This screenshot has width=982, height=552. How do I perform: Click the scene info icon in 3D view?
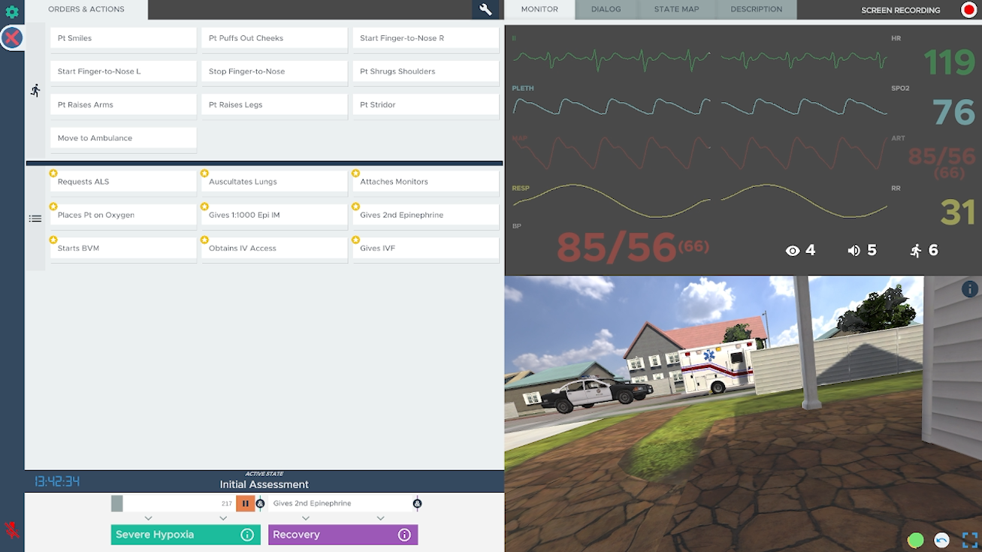(x=969, y=288)
